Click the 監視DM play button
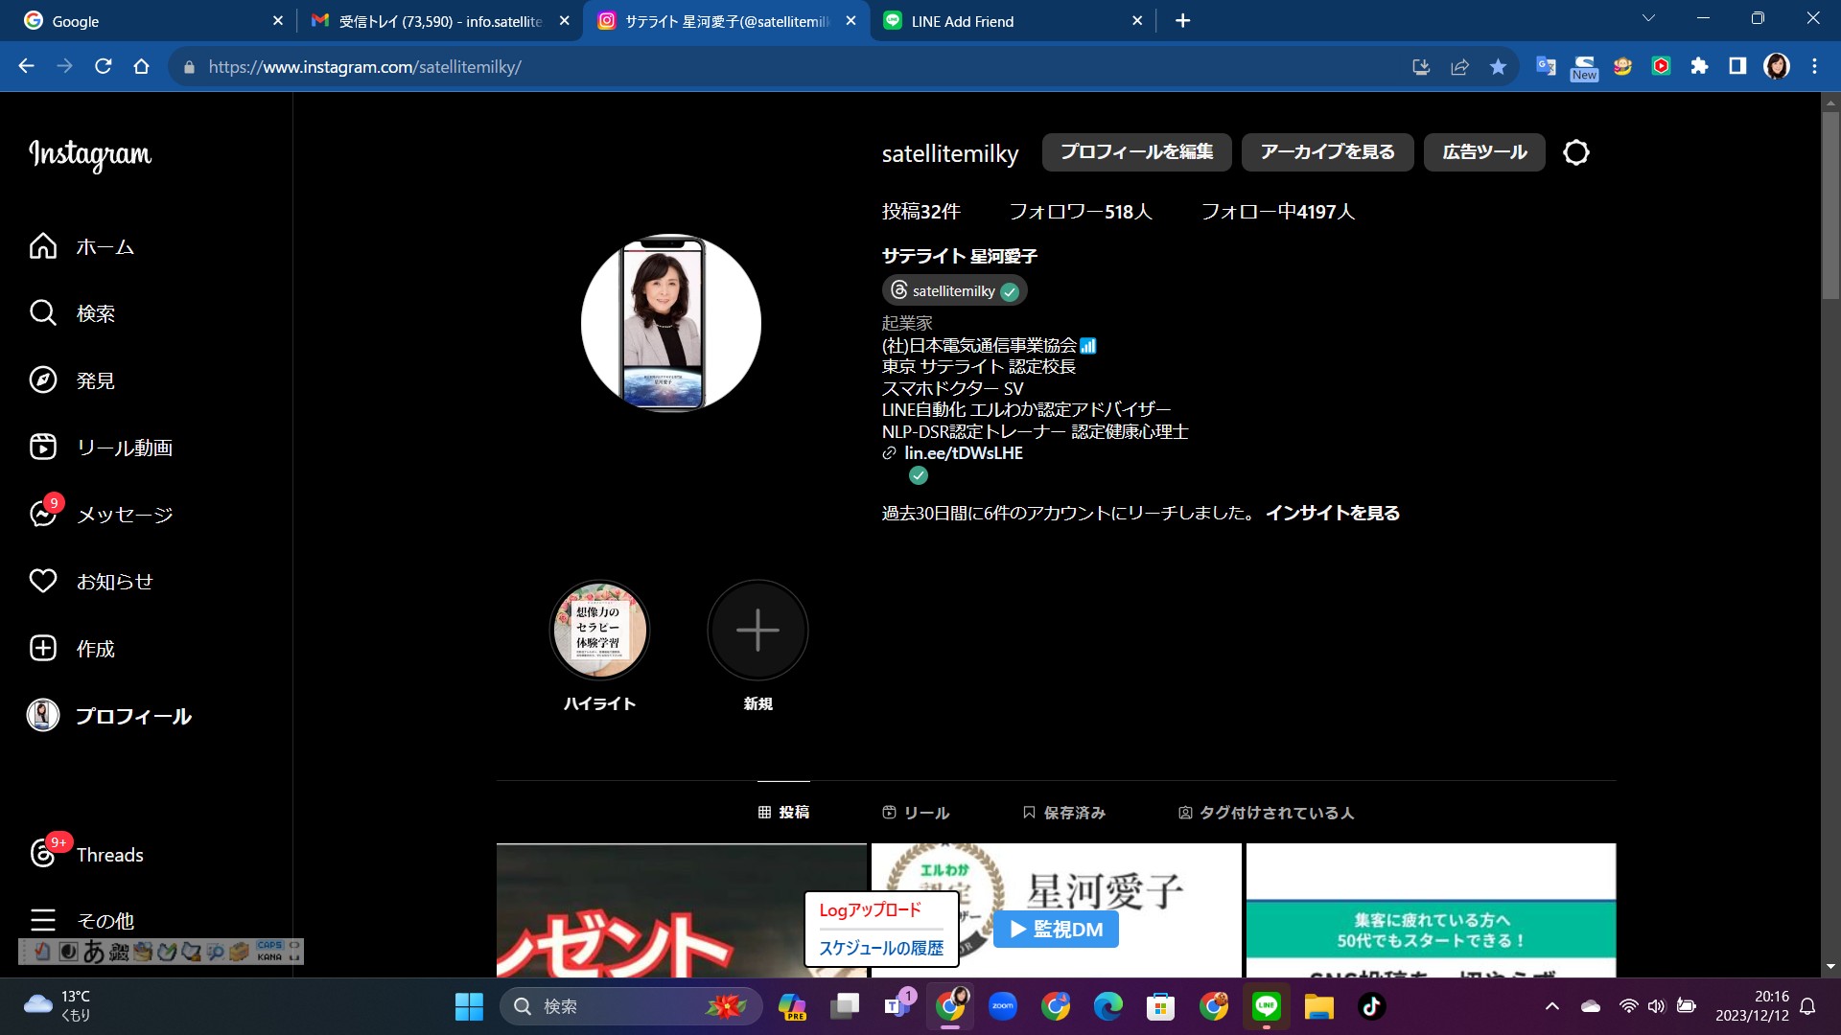Image resolution: width=1841 pixels, height=1035 pixels. [x=1056, y=929]
